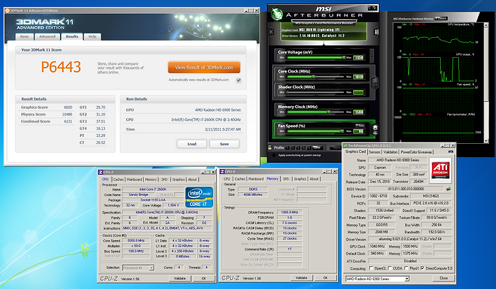Open Graphics tab in CPU-Z Memory window

[x=300, y=179]
